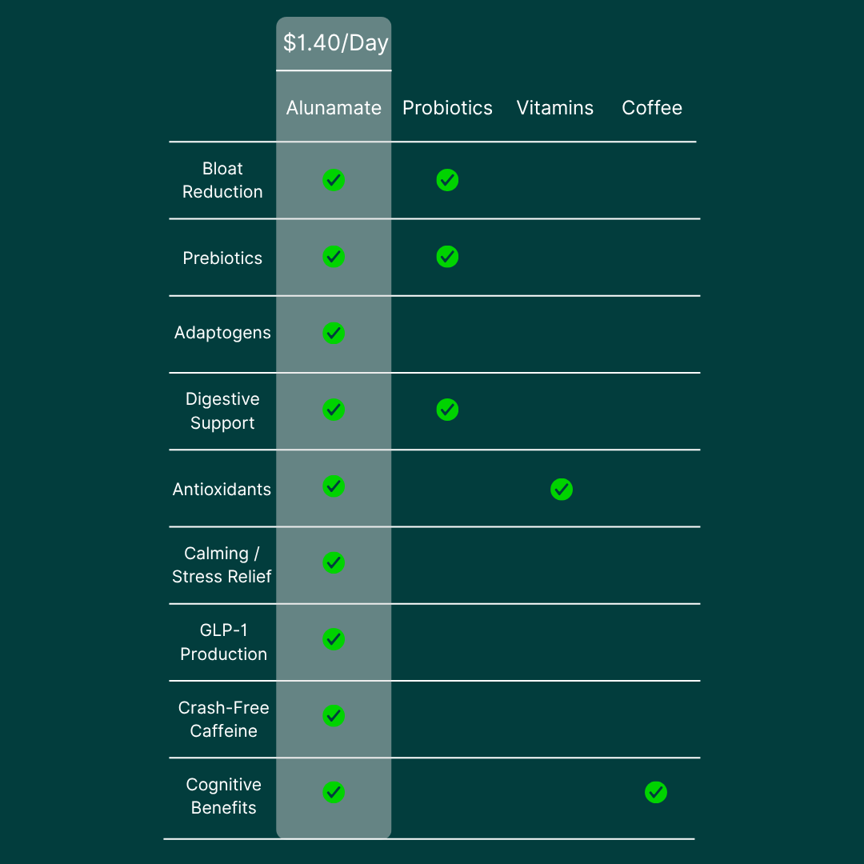Click the Bloat Reduction row label
864x864 pixels.
pyautogui.click(x=222, y=180)
